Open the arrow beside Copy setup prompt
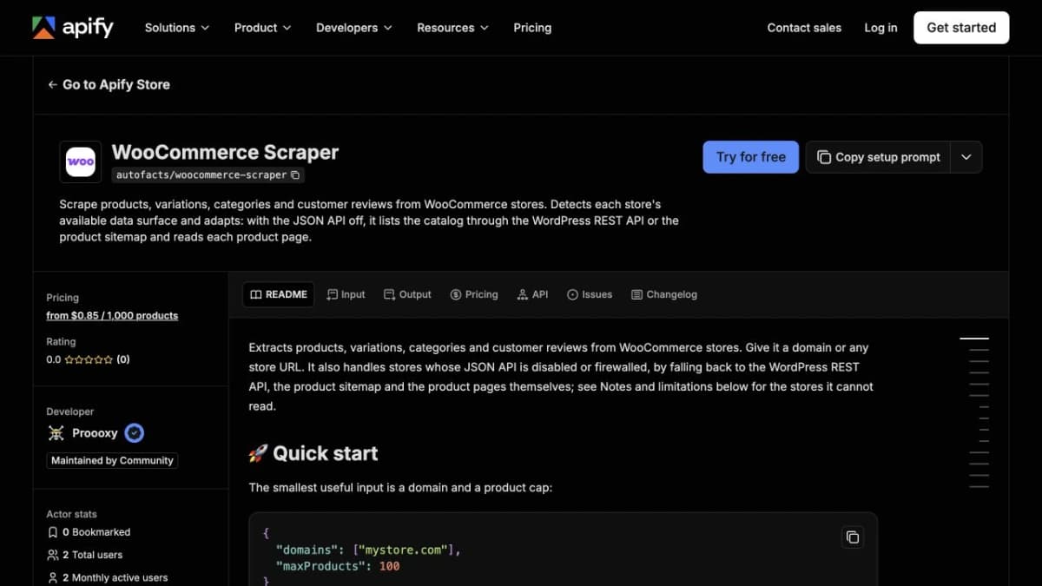Screen dimensions: 1042x586 click(x=966, y=157)
